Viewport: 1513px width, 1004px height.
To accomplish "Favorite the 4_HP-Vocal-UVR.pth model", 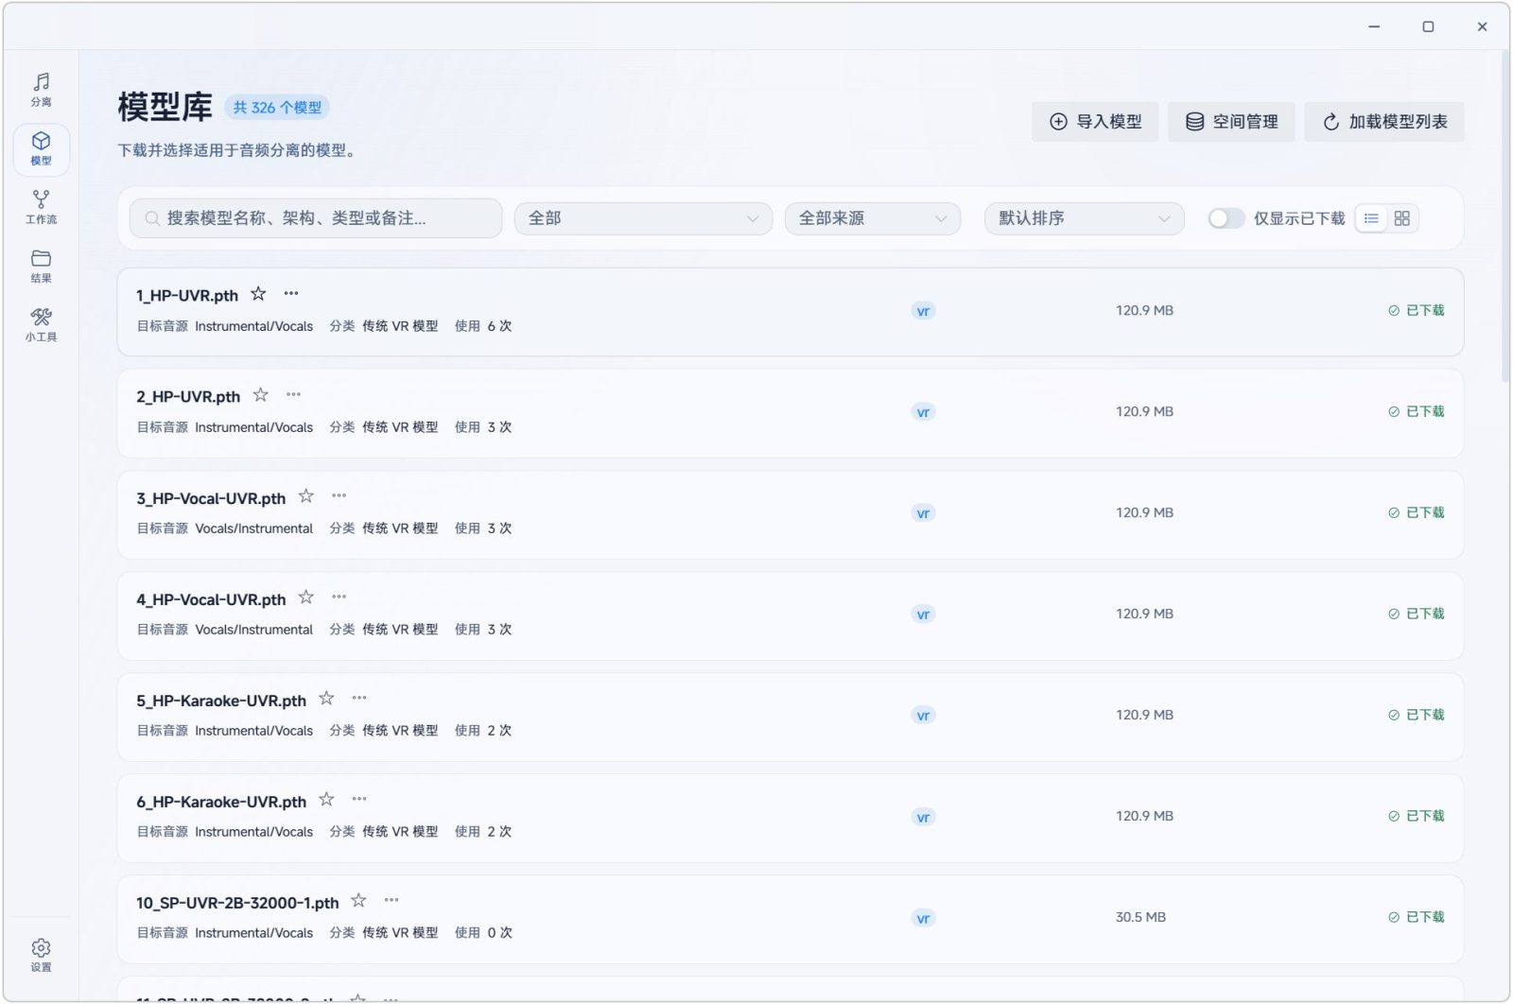I will [x=306, y=597].
